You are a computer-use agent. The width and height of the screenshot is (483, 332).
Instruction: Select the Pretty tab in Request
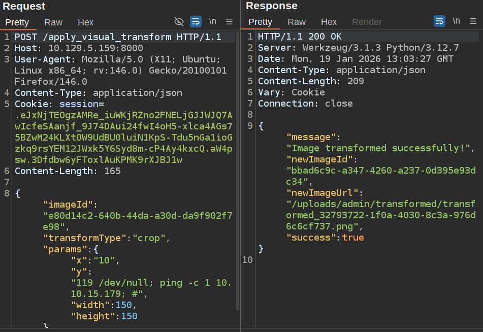point(17,22)
